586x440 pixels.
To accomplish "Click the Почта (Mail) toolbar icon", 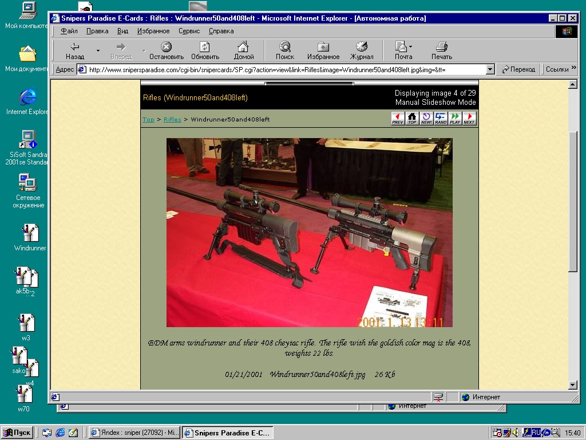I will tap(401, 50).
